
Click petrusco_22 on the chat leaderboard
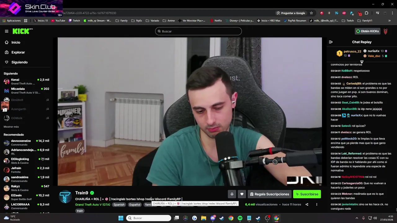(352, 51)
